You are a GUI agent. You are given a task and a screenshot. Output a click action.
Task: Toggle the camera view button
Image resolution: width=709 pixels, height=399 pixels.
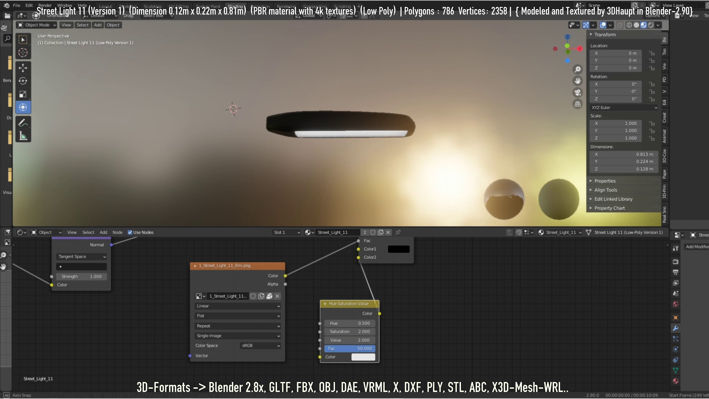click(x=578, y=92)
